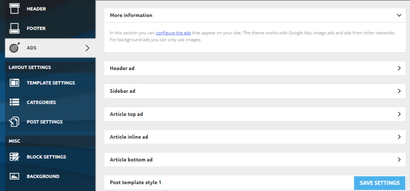
Task: Expand the Article bottom ad chevron
Action: [x=399, y=160]
